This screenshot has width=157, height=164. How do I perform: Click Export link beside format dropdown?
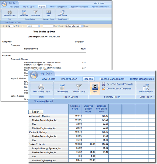(x=87, y=26)
